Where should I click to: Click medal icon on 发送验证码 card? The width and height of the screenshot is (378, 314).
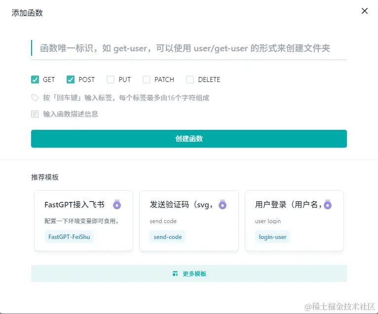click(x=222, y=204)
